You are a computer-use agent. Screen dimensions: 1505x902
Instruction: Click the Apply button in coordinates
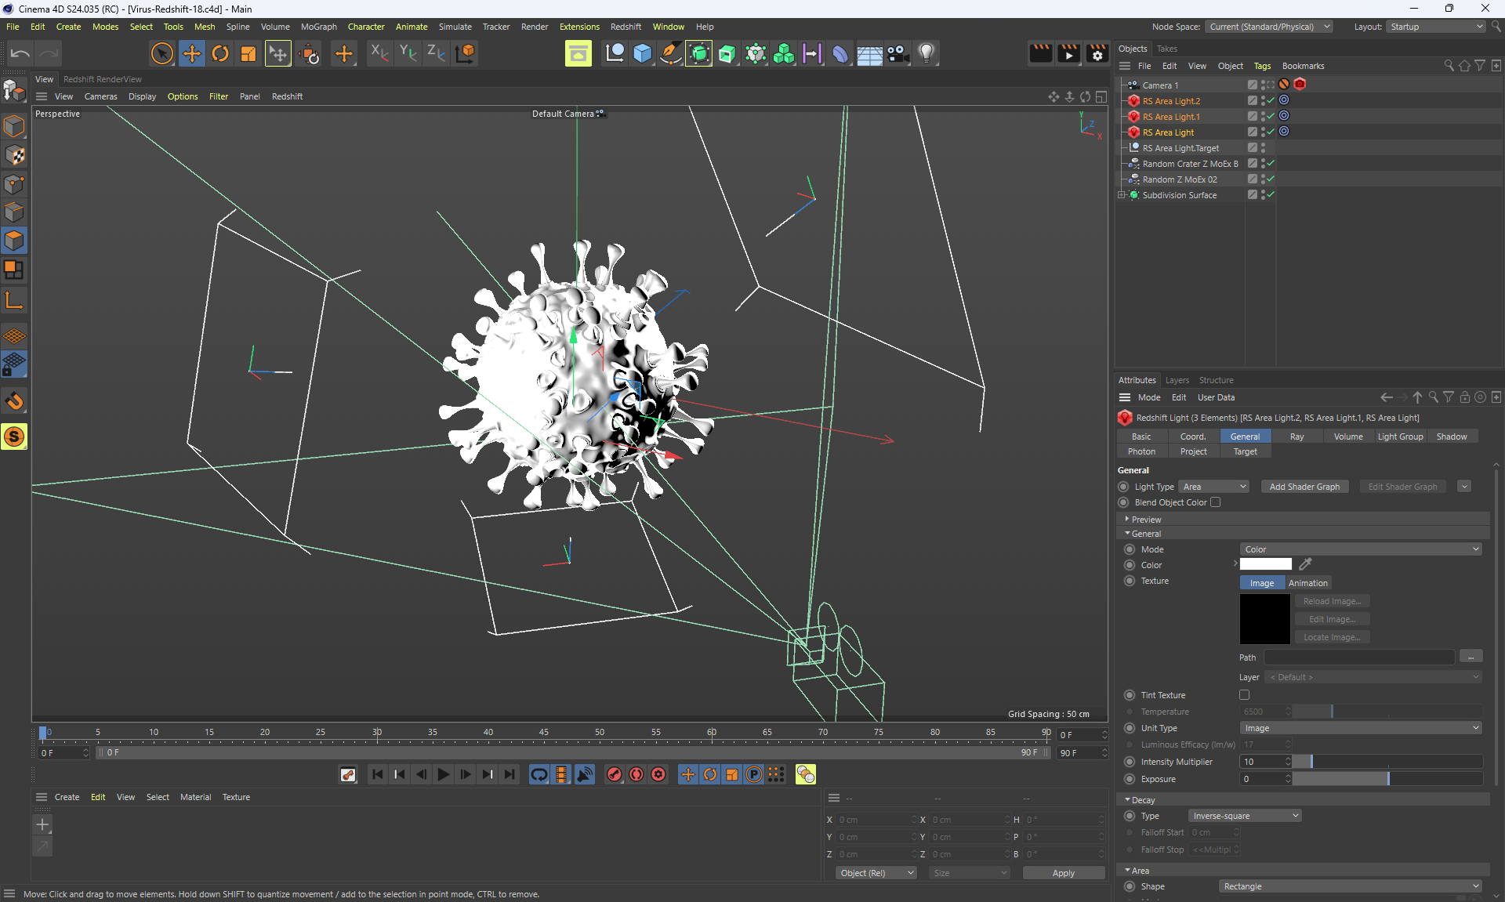pyautogui.click(x=1063, y=873)
